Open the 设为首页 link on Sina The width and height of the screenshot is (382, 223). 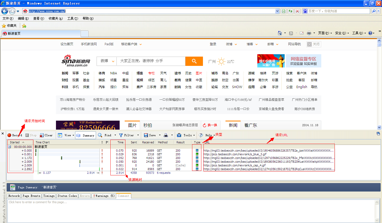point(67,44)
